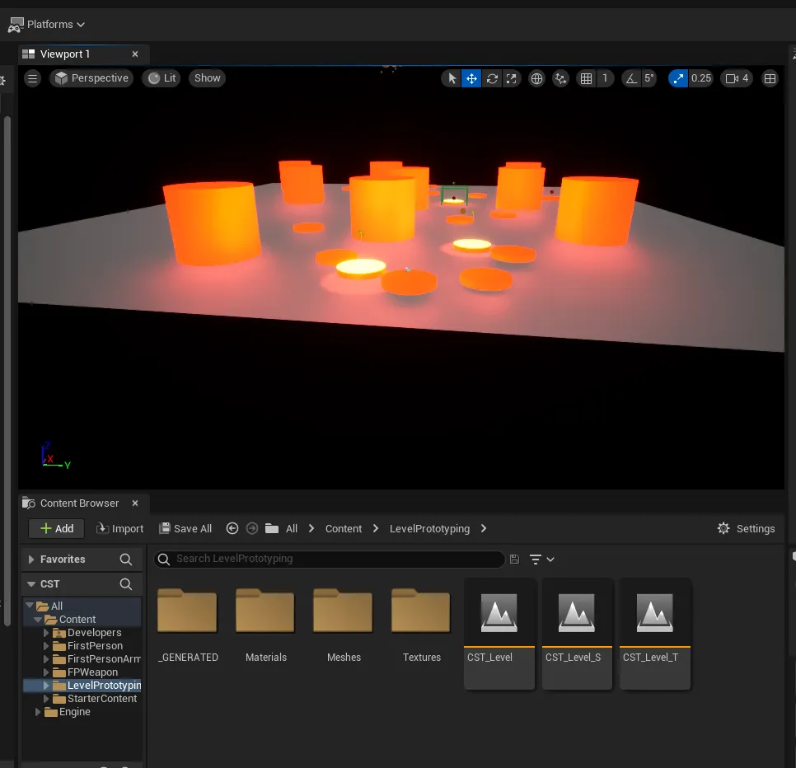Viewport: 796px width, 768px height.
Task: Switch to the rotate gizmo tool
Action: click(492, 78)
